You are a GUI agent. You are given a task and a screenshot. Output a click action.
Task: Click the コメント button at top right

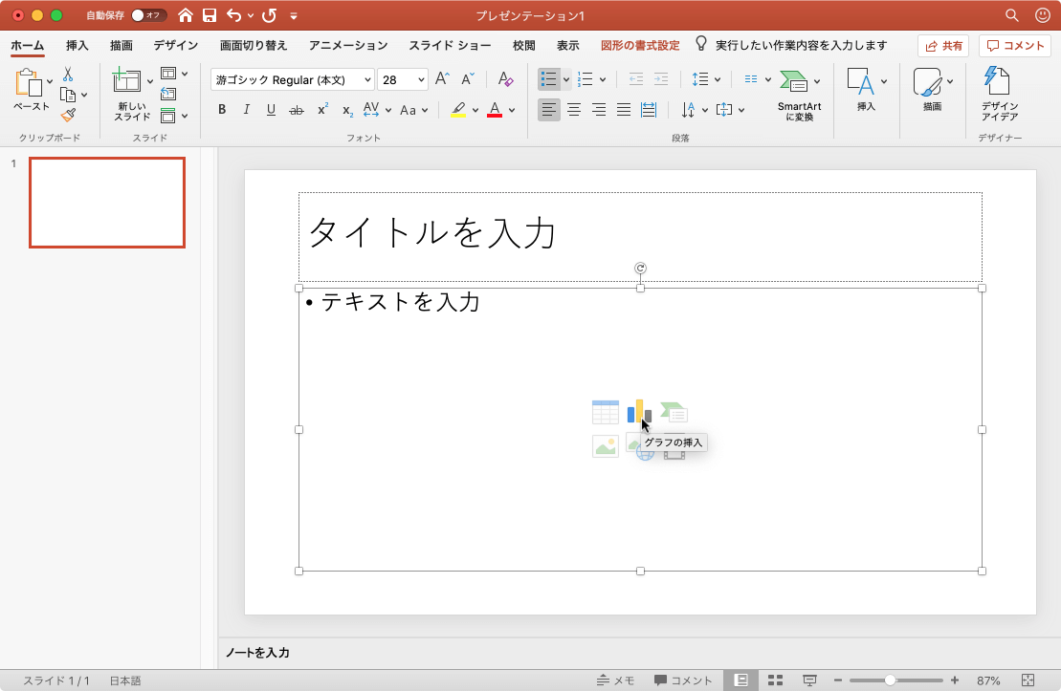click(x=1016, y=45)
